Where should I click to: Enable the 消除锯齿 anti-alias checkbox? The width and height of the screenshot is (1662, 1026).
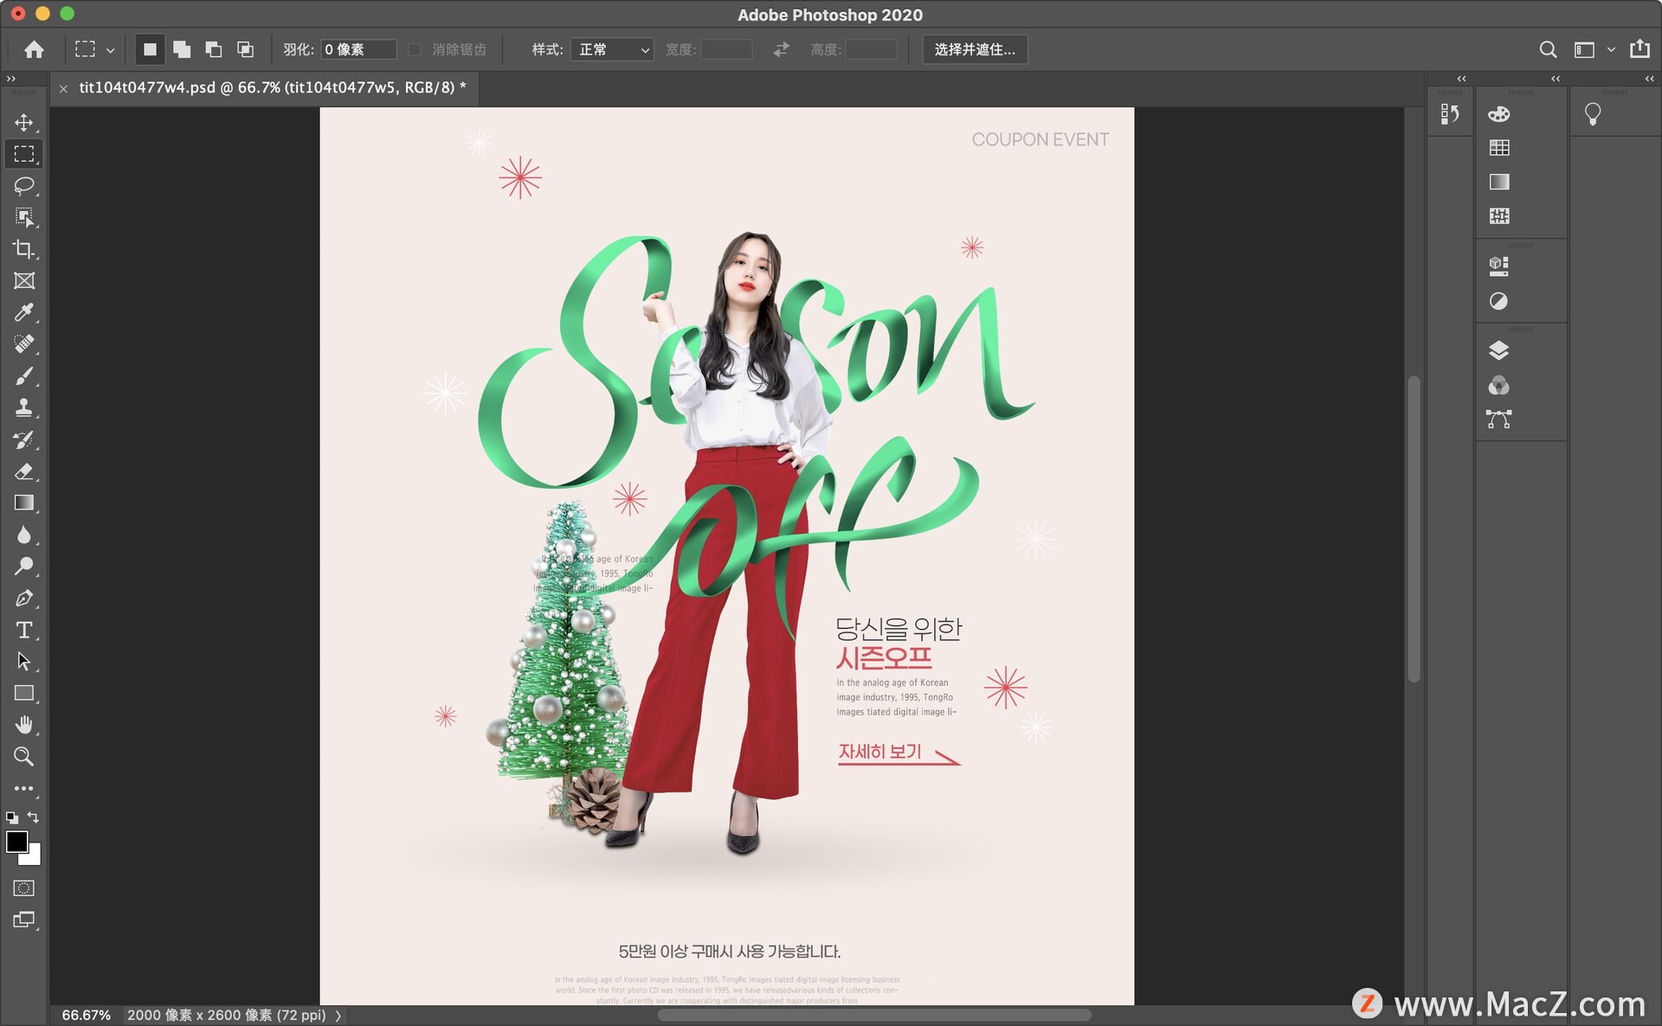[415, 49]
